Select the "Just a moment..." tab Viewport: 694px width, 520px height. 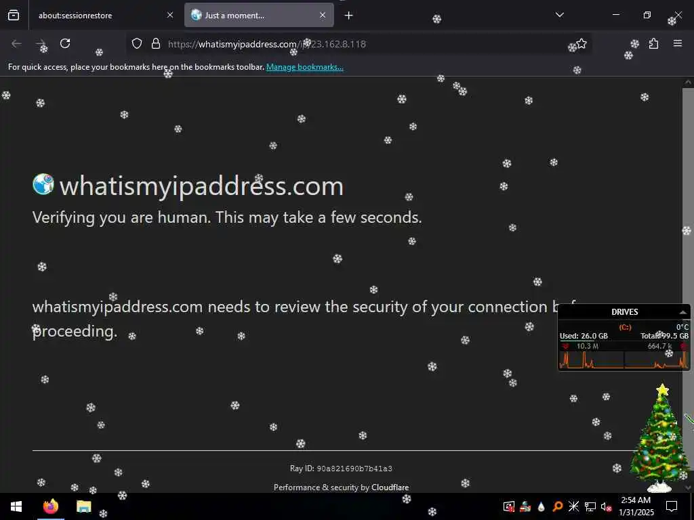pos(259,15)
